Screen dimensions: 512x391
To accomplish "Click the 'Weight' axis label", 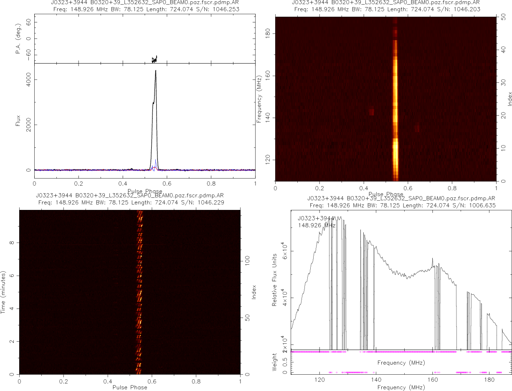I will [x=275, y=363].
